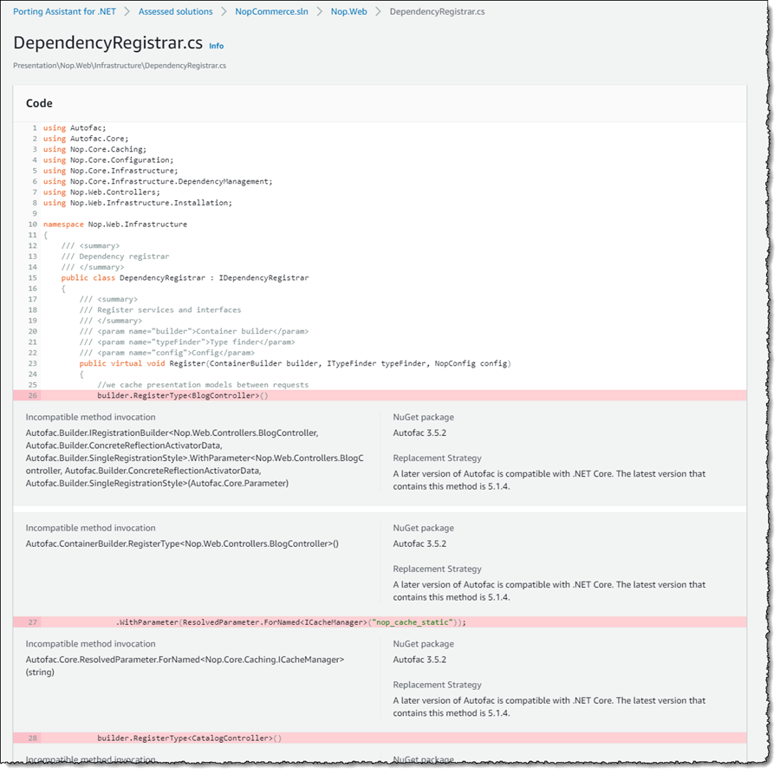Click first 'Incompatible method invocation' label
Viewport: 780px width, 774px height.
coord(90,418)
